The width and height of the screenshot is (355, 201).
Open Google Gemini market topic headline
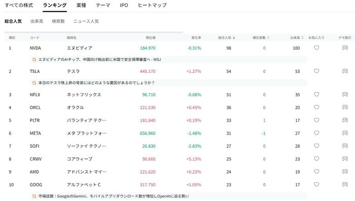click(114, 196)
